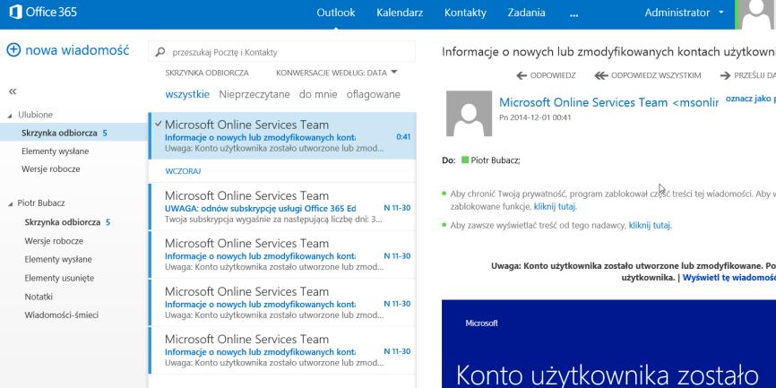Click the plus icon for nowa wiadomość
The width and height of the screenshot is (776, 388).
click(x=13, y=50)
